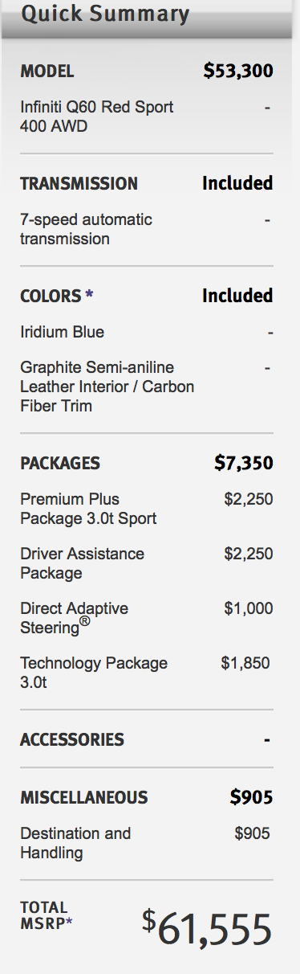Click the $7,350 packages subtotal
The width and height of the screenshot is (300, 974).
click(244, 464)
